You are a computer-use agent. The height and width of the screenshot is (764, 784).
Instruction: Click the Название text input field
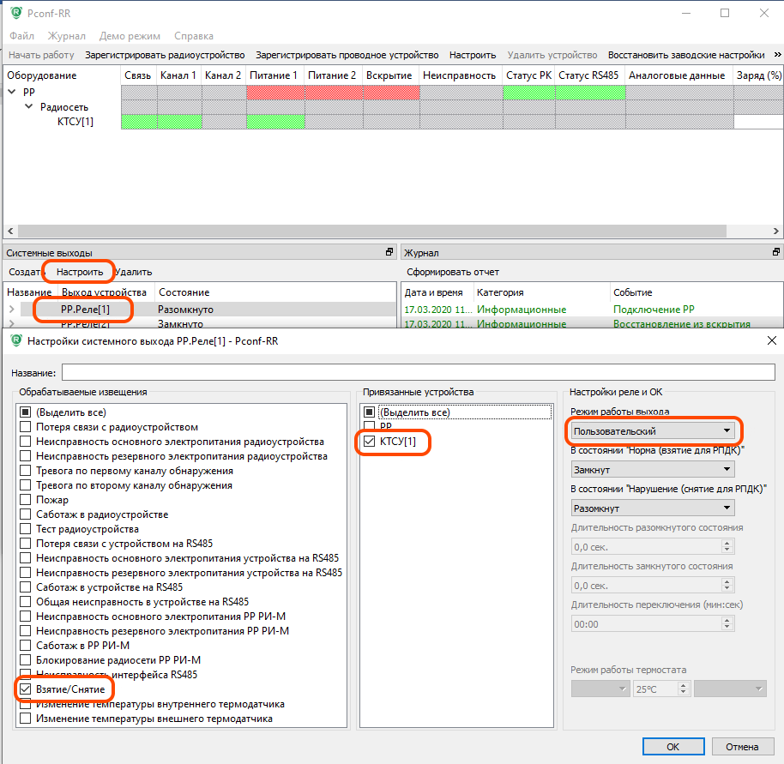pyautogui.click(x=418, y=372)
